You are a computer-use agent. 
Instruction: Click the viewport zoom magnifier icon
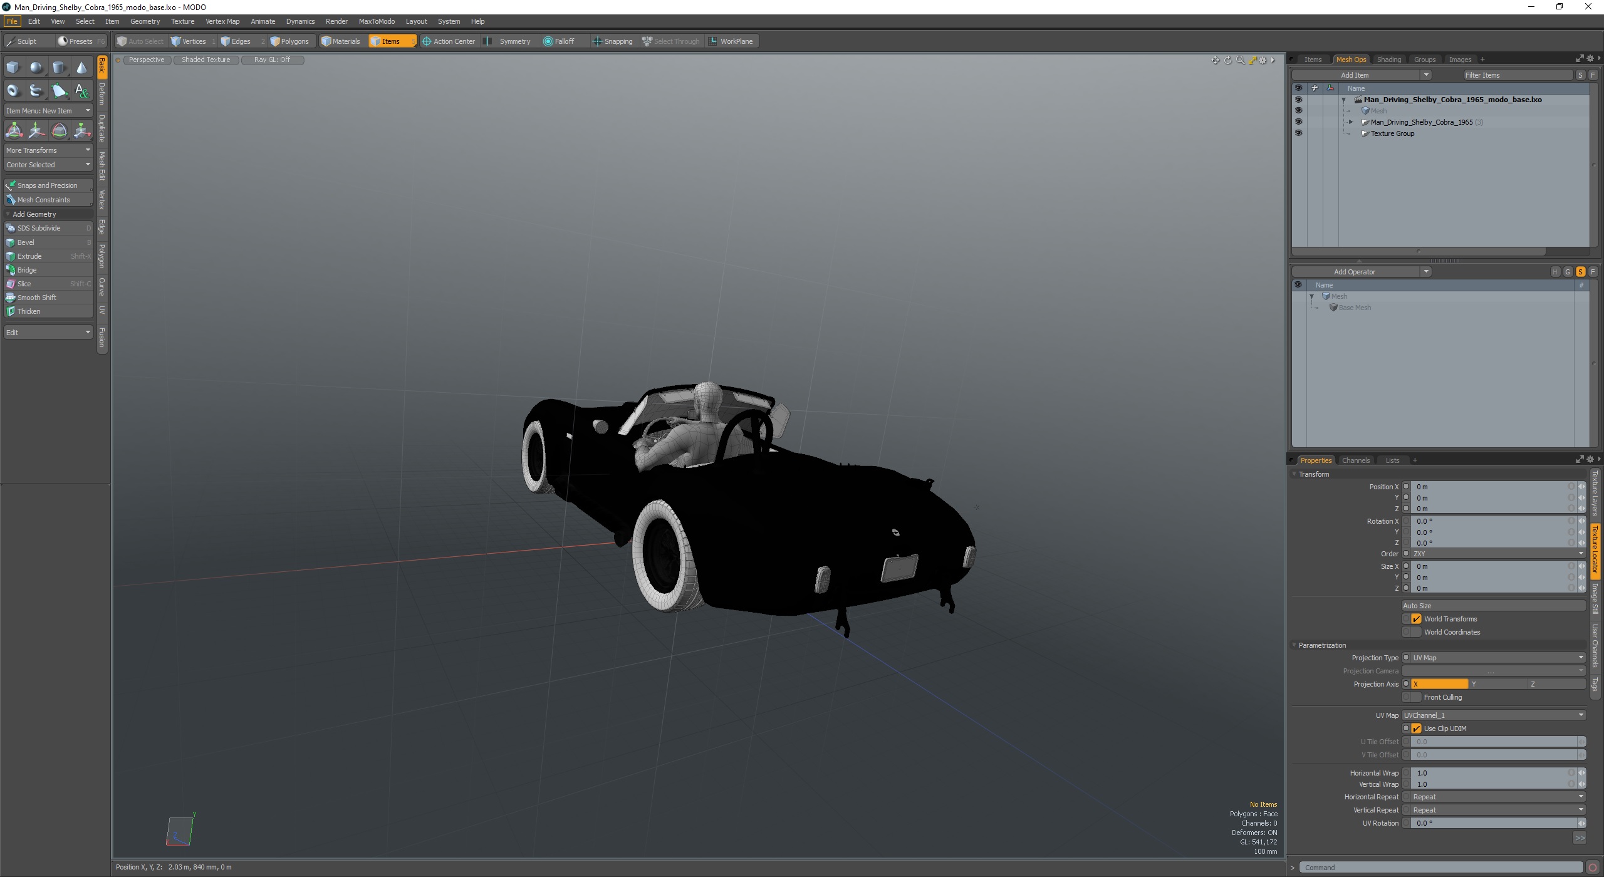pos(1240,60)
